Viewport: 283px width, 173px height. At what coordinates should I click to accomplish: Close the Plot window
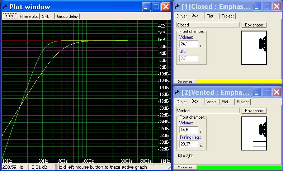166,7
